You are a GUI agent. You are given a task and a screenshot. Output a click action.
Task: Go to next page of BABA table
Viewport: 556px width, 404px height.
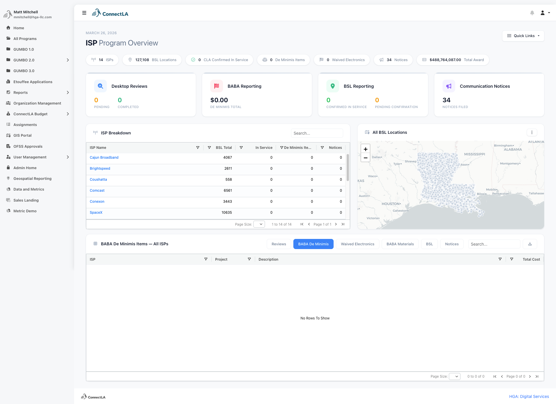click(530, 376)
